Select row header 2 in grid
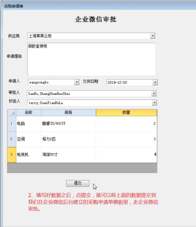196x227 pixels. click(x=12, y=139)
